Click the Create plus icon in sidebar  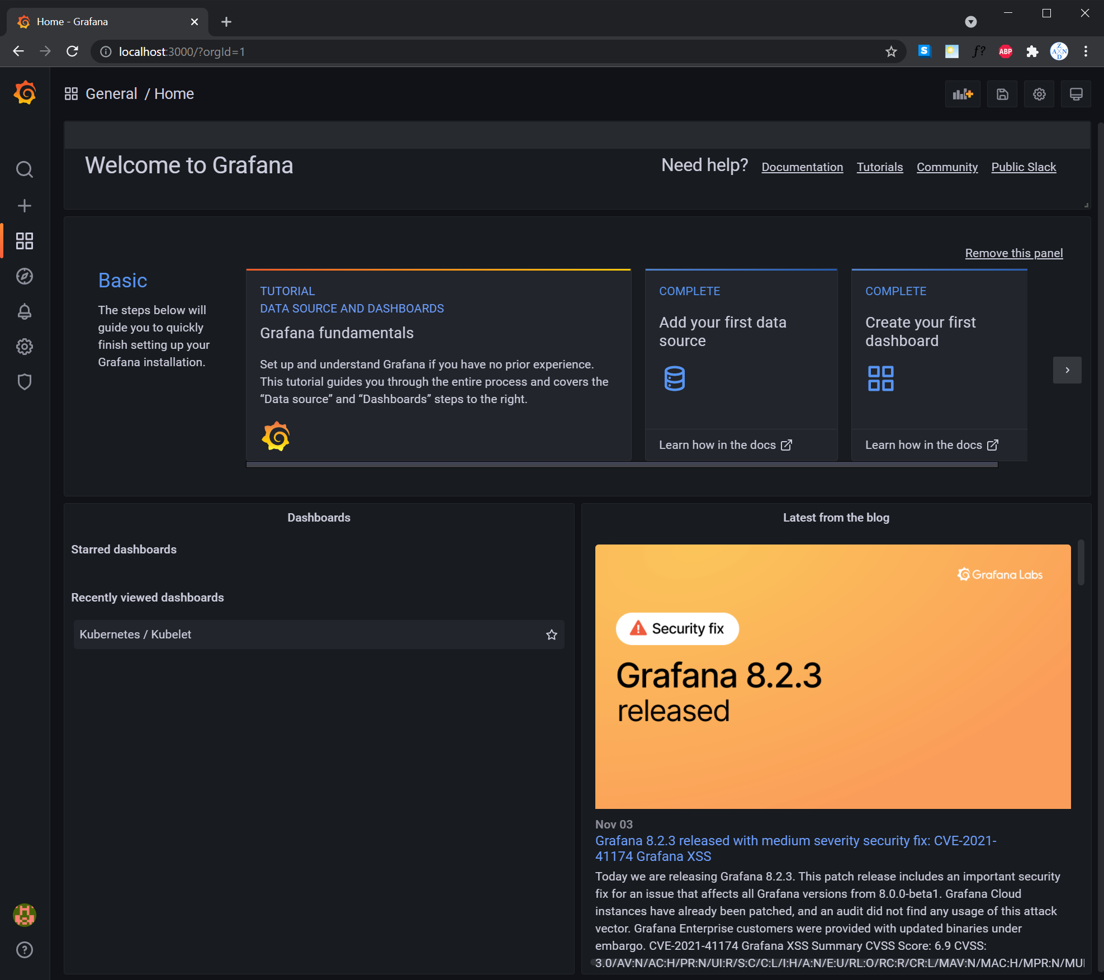pyautogui.click(x=24, y=206)
